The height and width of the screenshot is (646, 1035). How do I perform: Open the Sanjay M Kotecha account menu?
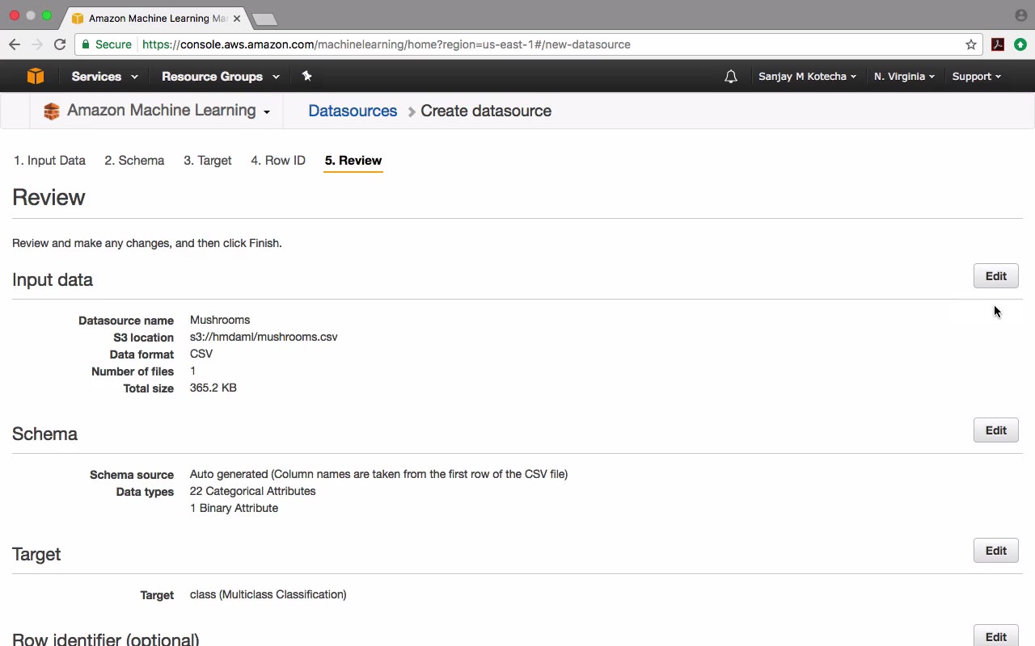[x=807, y=77]
